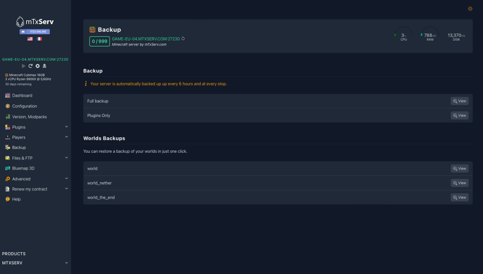This screenshot has width=483, height=274.
Task: Stop the server using the stop icon
Action: click(37, 66)
